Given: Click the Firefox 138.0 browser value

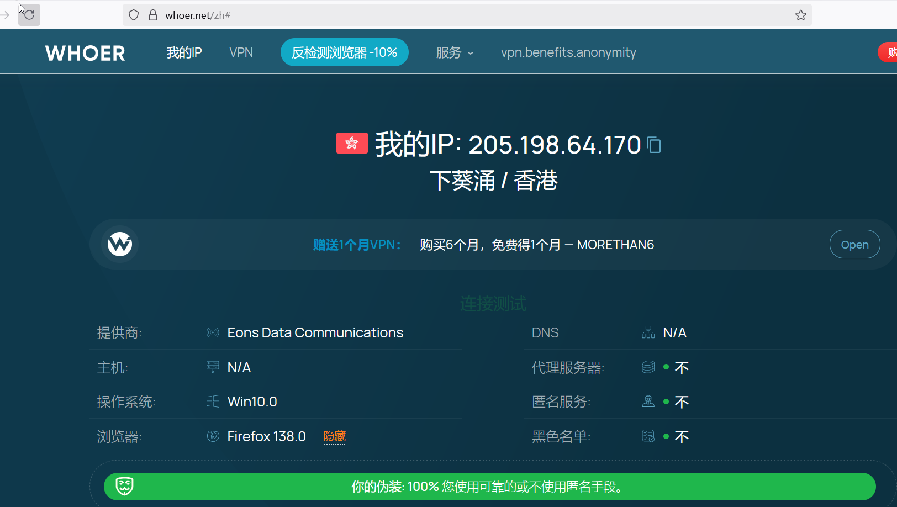Looking at the screenshot, I should click(x=267, y=436).
